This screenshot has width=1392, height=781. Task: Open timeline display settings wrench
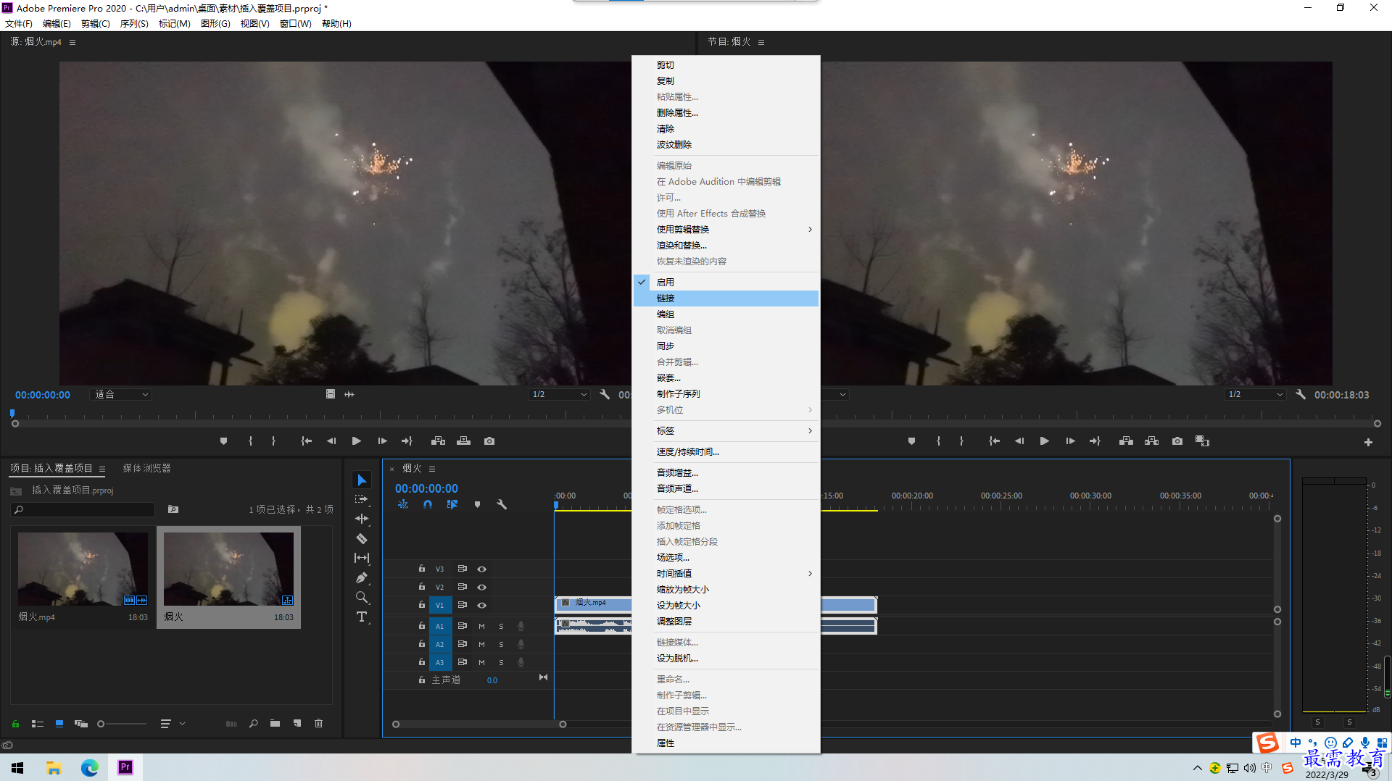(x=501, y=504)
